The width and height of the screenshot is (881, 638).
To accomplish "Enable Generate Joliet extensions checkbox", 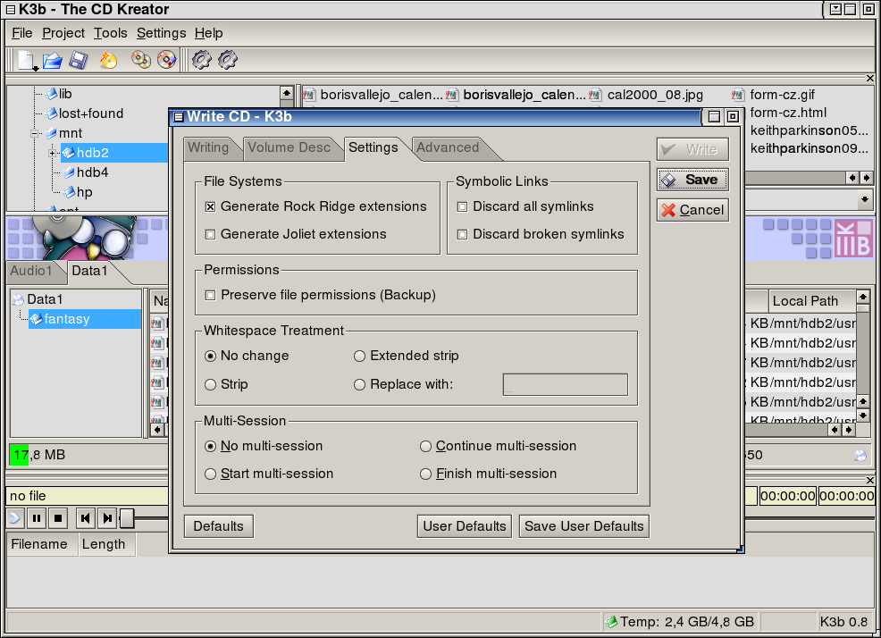I will pos(210,234).
